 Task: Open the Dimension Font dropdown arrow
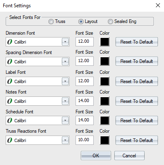click(x=65, y=42)
